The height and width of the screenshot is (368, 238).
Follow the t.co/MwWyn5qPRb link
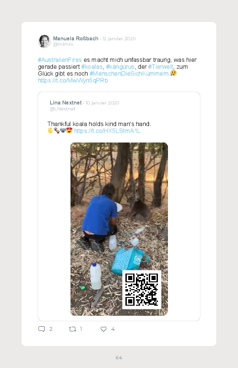[73, 81]
